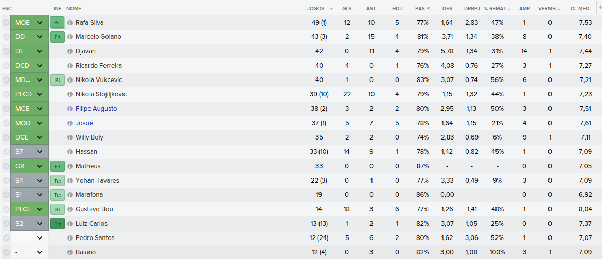The width and height of the screenshot is (602, 259).
Task: Click the info icon next to Djavan
Action: click(70, 51)
